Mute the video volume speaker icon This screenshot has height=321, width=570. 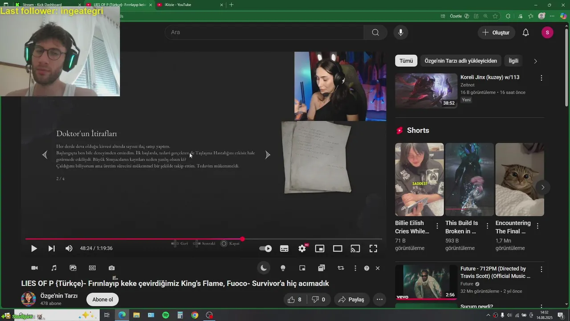pos(69,248)
